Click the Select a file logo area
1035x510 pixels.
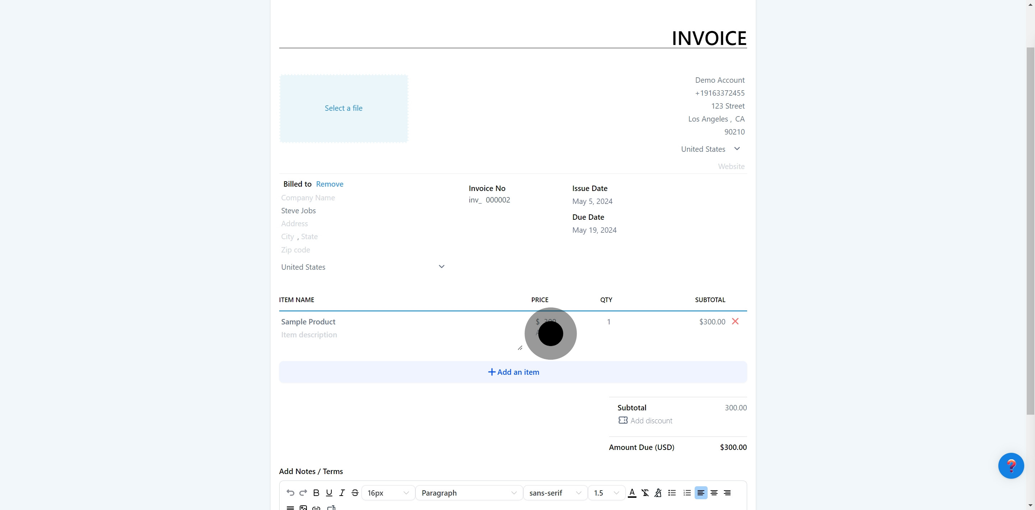(x=344, y=108)
